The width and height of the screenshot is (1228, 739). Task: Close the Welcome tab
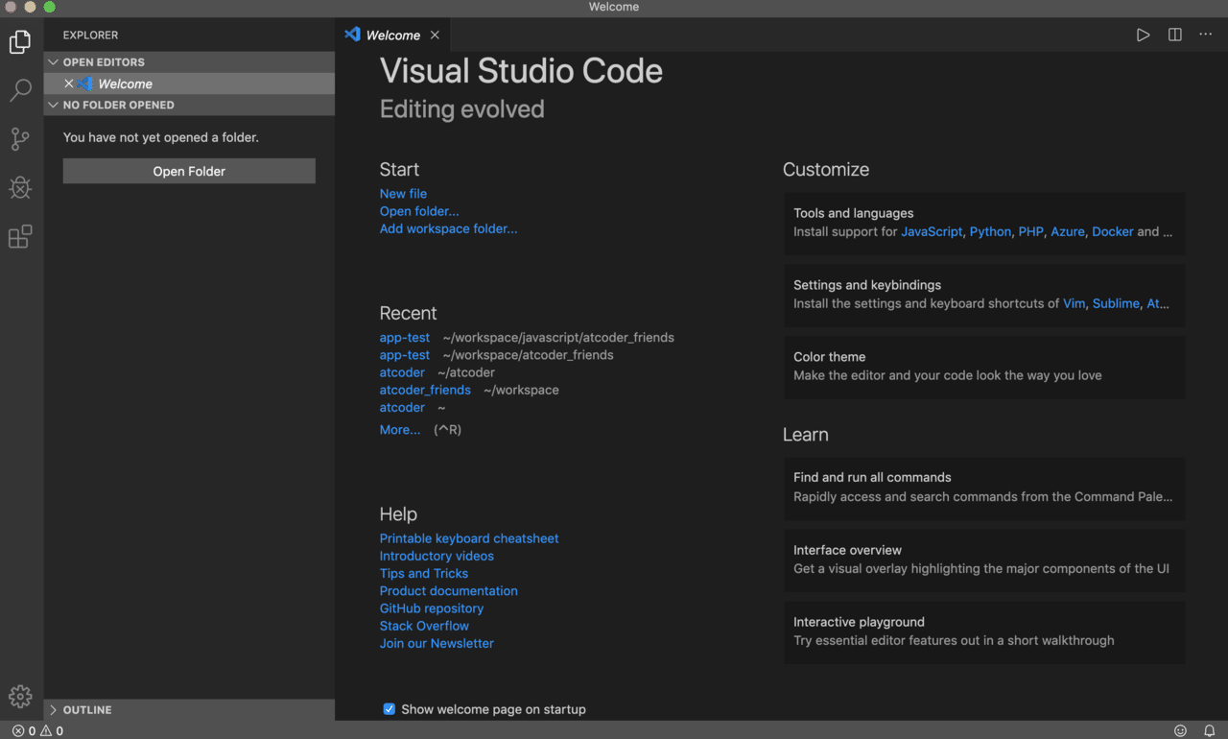pyautogui.click(x=435, y=36)
